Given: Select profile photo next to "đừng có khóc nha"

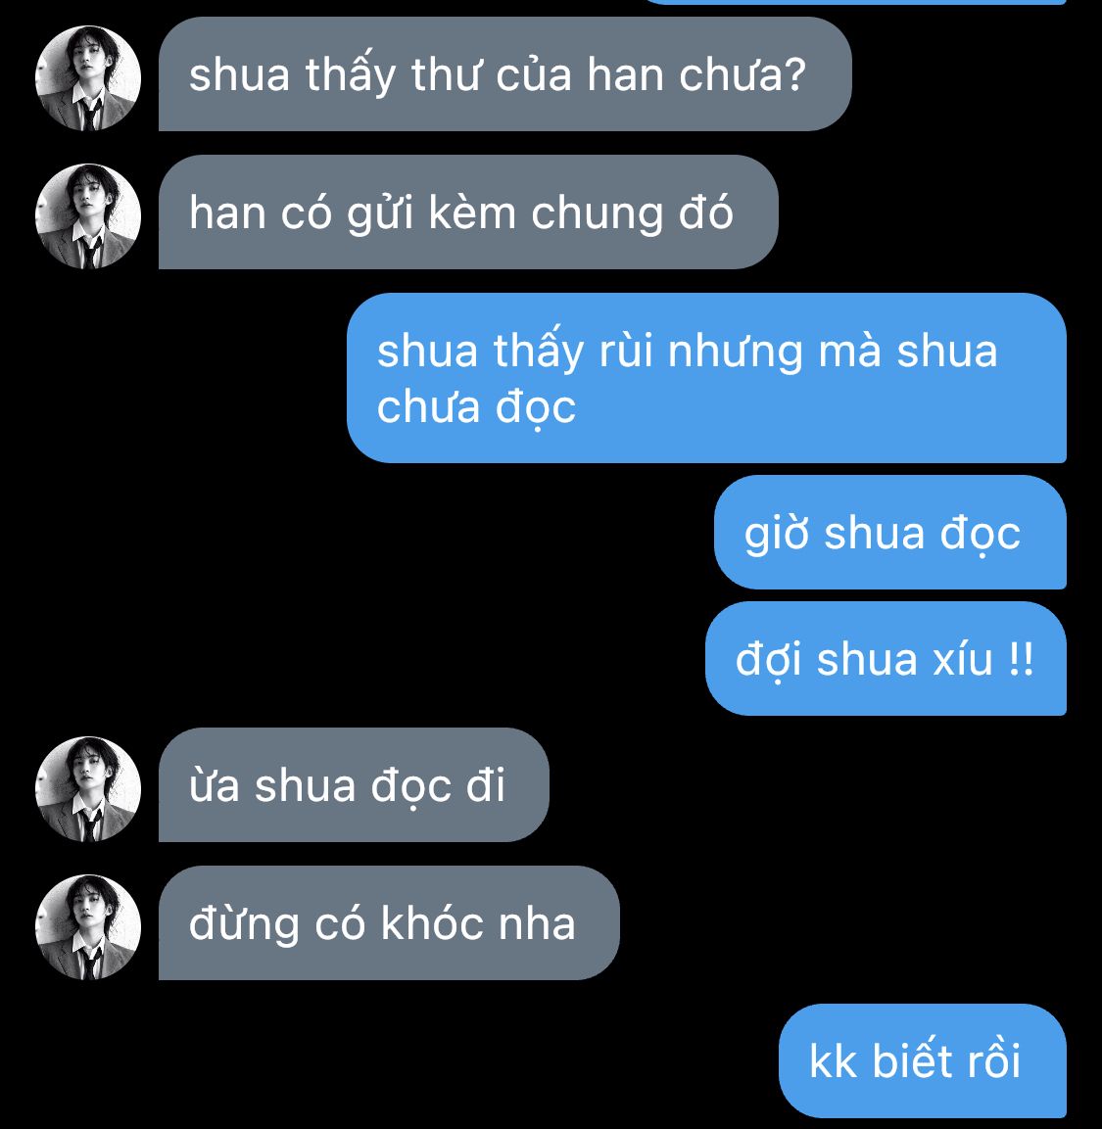Looking at the screenshot, I should [88, 927].
